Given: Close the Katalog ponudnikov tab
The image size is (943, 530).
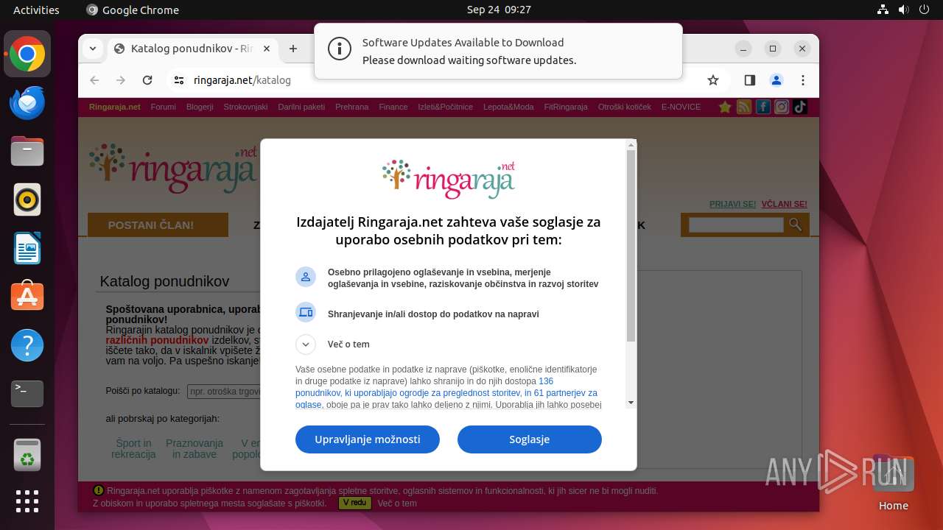Looking at the screenshot, I should (266, 49).
